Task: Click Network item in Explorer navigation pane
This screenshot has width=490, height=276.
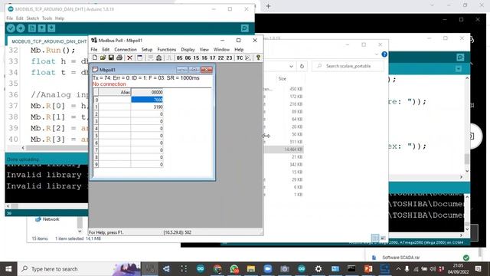Action: tap(51, 219)
